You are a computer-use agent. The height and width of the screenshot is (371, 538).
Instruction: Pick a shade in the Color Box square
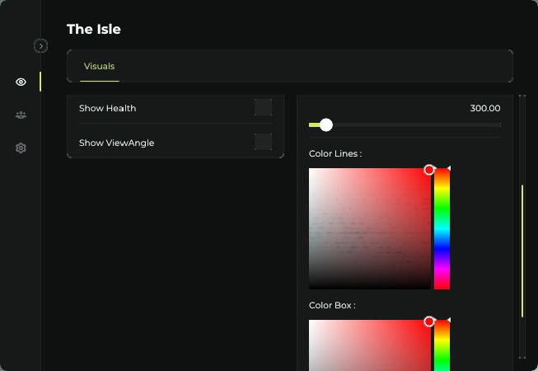pos(370,346)
